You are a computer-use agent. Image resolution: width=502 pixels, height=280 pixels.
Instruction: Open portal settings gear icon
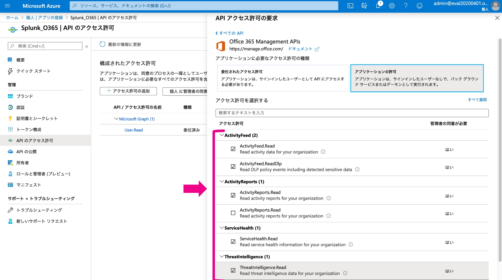click(392, 6)
